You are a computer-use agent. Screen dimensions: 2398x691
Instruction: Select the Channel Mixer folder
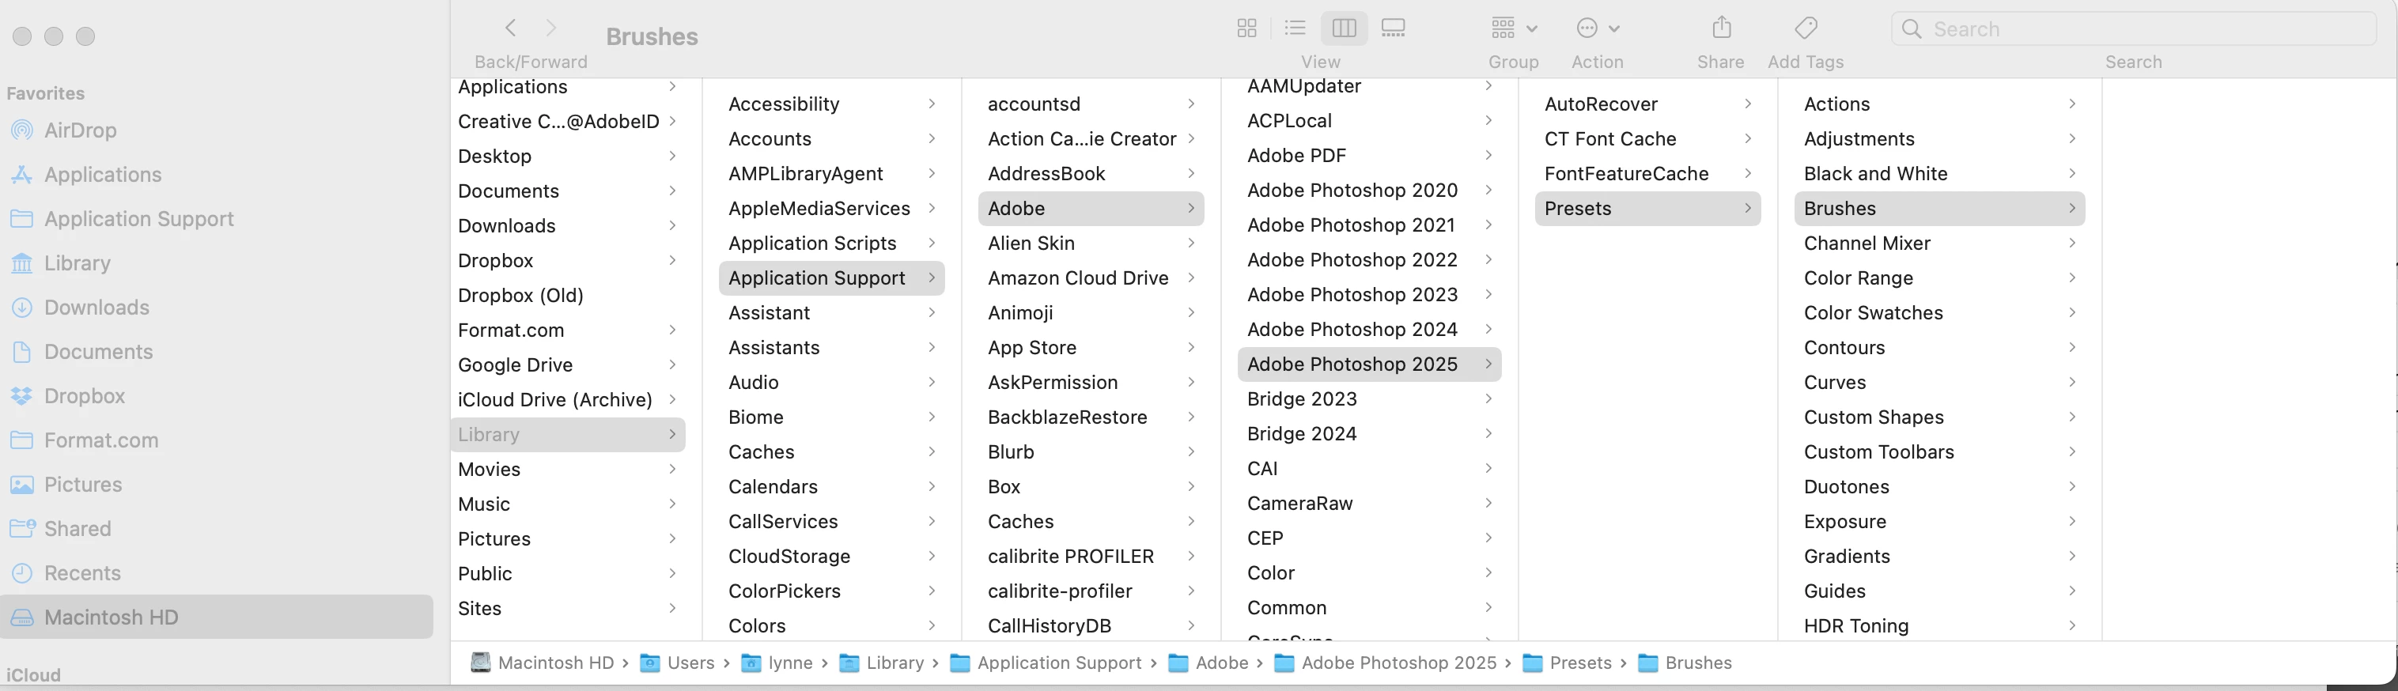tap(1940, 243)
